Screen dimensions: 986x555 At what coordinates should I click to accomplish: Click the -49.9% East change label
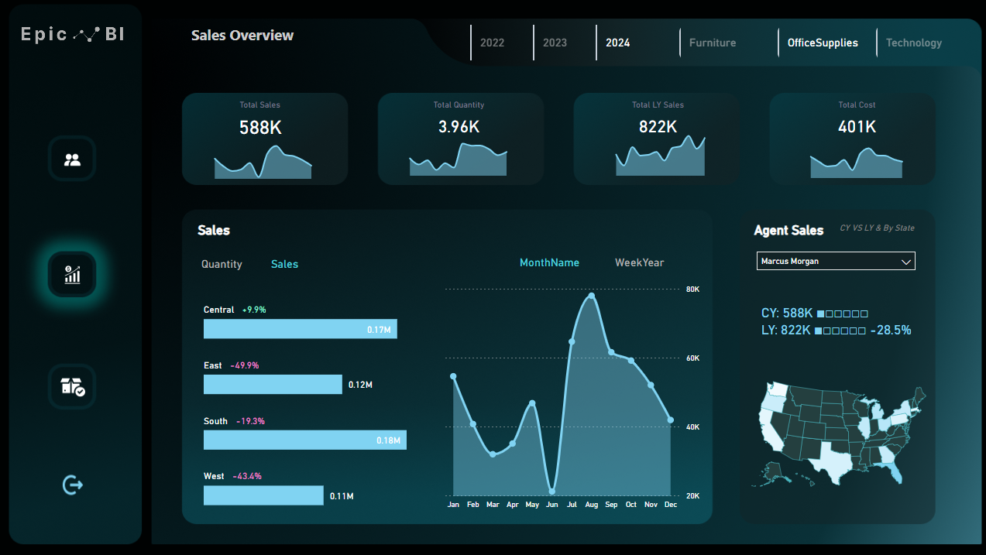tap(245, 365)
